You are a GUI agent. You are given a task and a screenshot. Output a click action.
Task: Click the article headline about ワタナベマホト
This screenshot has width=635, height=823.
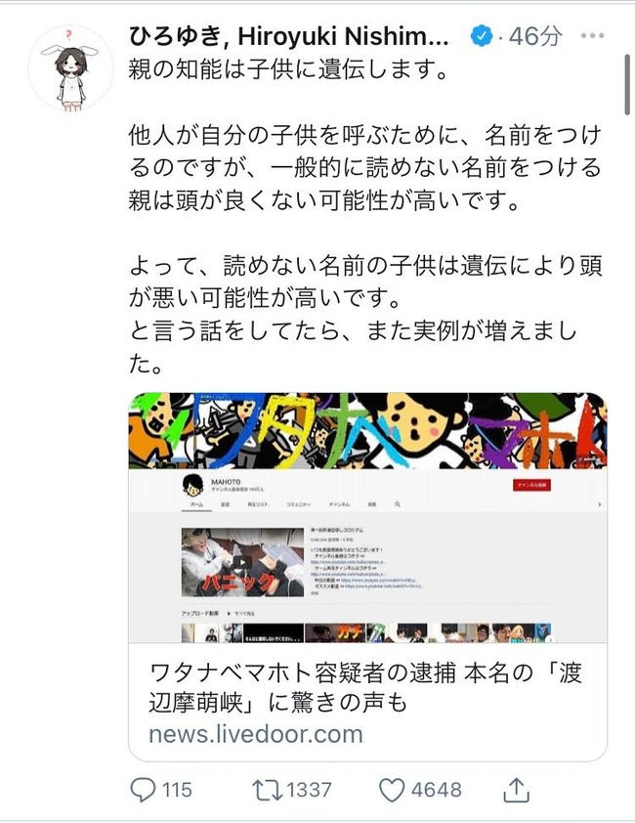tap(365, 687)
